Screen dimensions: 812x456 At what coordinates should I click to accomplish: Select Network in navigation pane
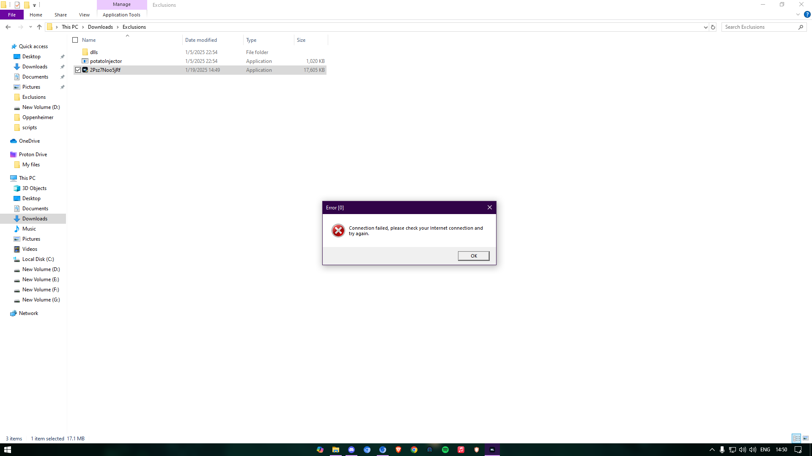pyautogui.click(x=28, y=313)
